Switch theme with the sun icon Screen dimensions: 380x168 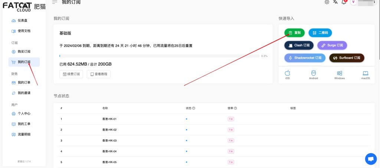(x=327, y=2)
